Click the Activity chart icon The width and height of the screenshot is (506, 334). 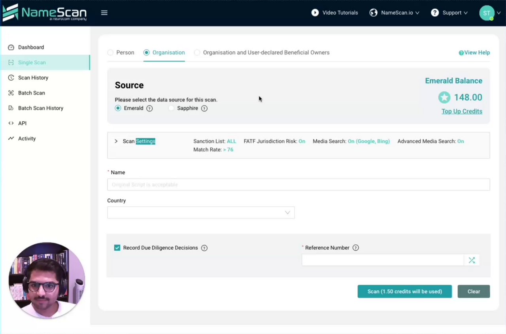11,139
